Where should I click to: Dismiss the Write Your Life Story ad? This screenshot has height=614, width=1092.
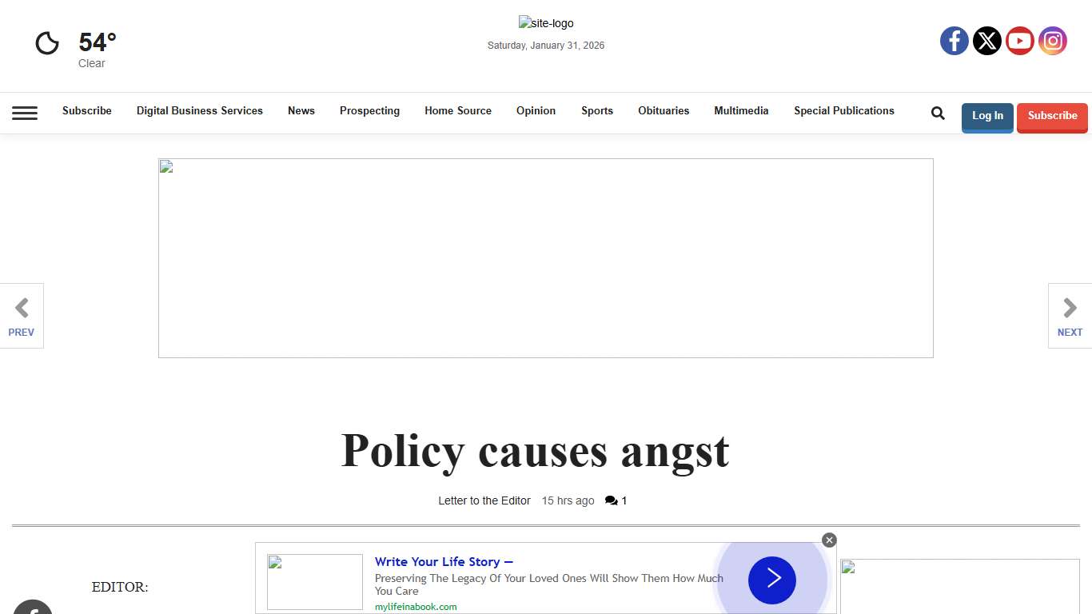click(829, 540)
